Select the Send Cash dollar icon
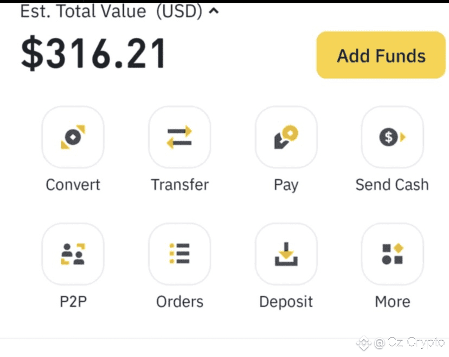Viewport: 449px width, 357px height. tap(392, 137)
